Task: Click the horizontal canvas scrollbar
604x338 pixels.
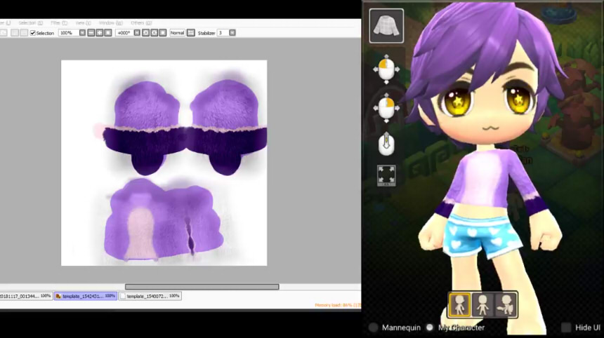Action: pyautogui.click(x=202, y=286)
